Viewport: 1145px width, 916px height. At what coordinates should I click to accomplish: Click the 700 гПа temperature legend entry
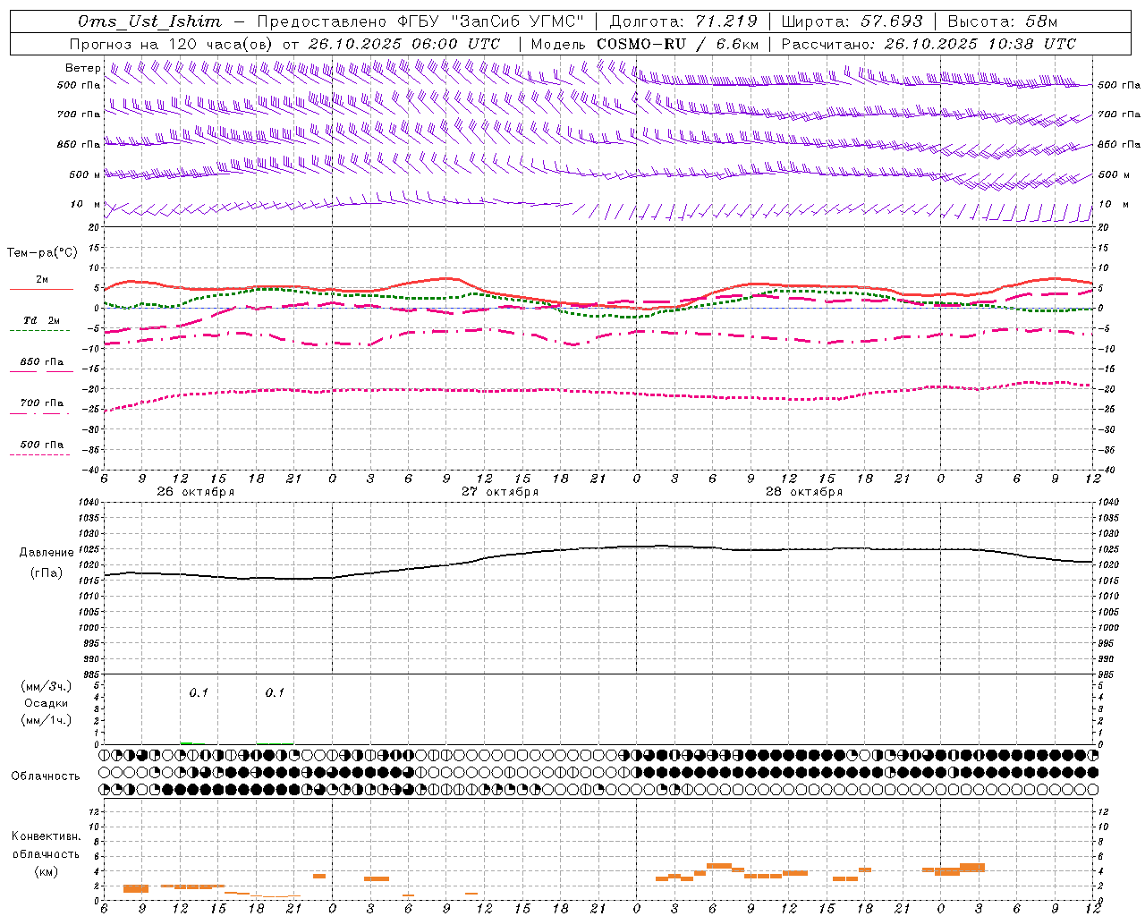(x=41, y=405)
